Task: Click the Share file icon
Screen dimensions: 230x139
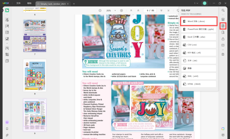Action: coord(223,39)
